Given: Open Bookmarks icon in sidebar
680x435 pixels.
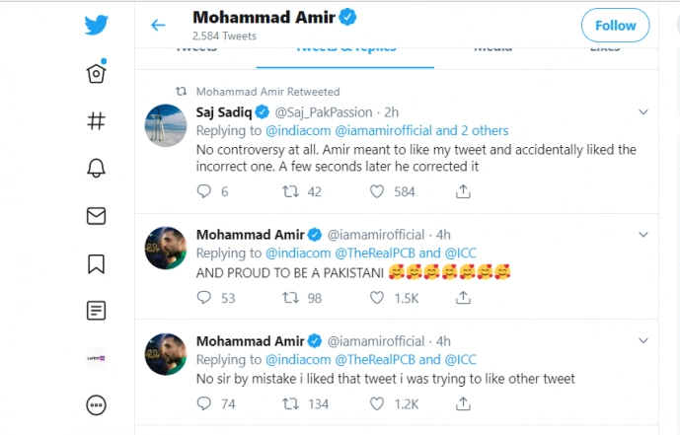Looking at the screenshot, I should point(97,262).
